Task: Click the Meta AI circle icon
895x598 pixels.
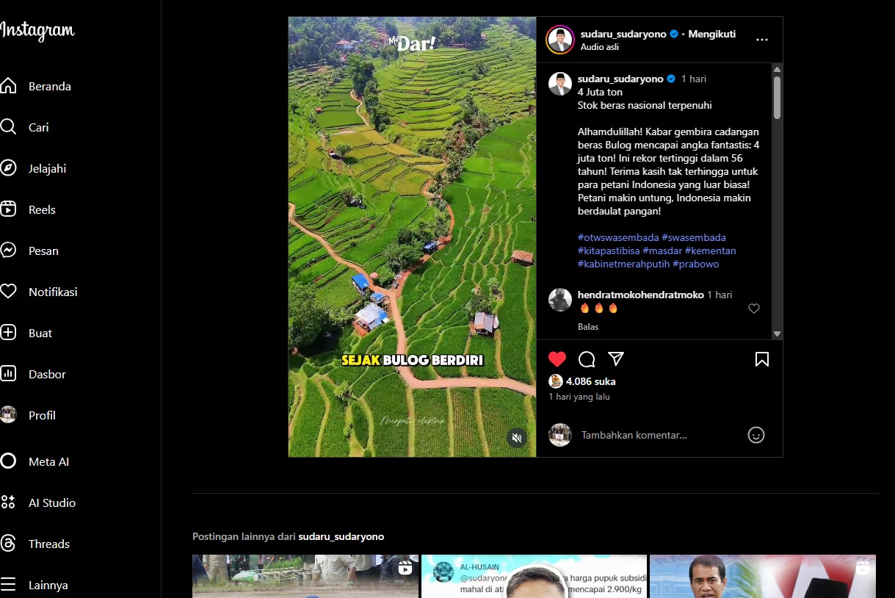Action: (x=8, y=461)
